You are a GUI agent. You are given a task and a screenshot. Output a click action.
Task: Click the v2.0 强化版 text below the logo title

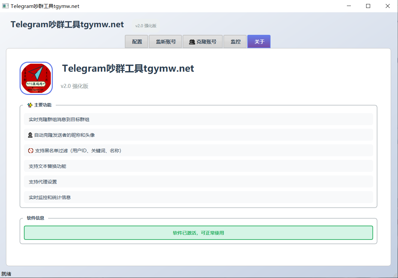coord(74,86)
